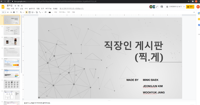Open the Keep side panel icon
The height and width of the screenshot is (105, 200).
199,19
